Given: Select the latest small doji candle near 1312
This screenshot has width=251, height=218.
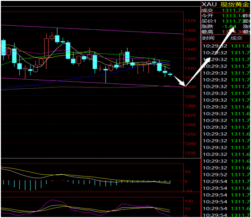Looking at the screenshot, I should (170, 74).
